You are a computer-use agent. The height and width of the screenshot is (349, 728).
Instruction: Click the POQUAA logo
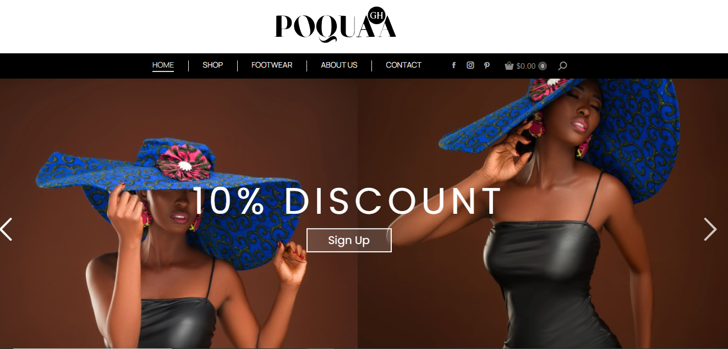point(335,26)
